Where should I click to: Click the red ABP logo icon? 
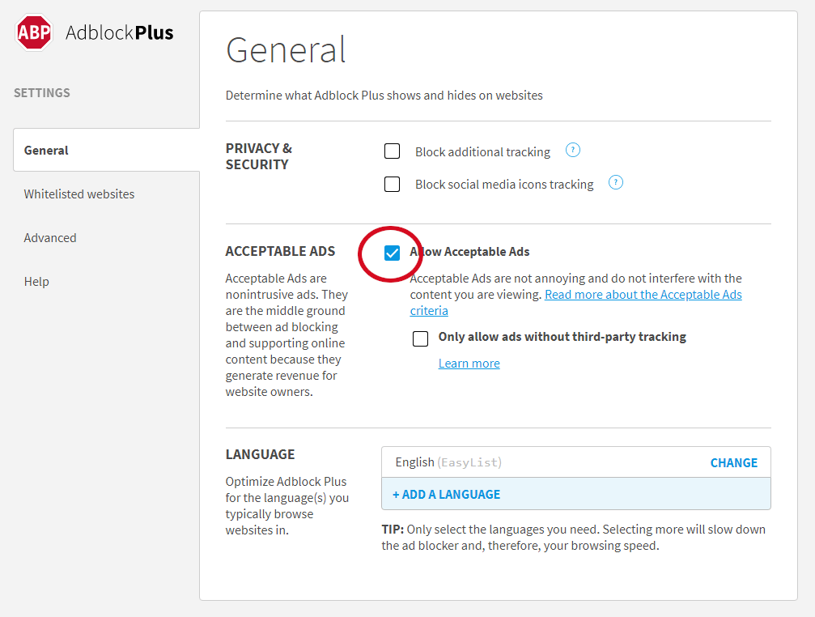coord(34,32)
